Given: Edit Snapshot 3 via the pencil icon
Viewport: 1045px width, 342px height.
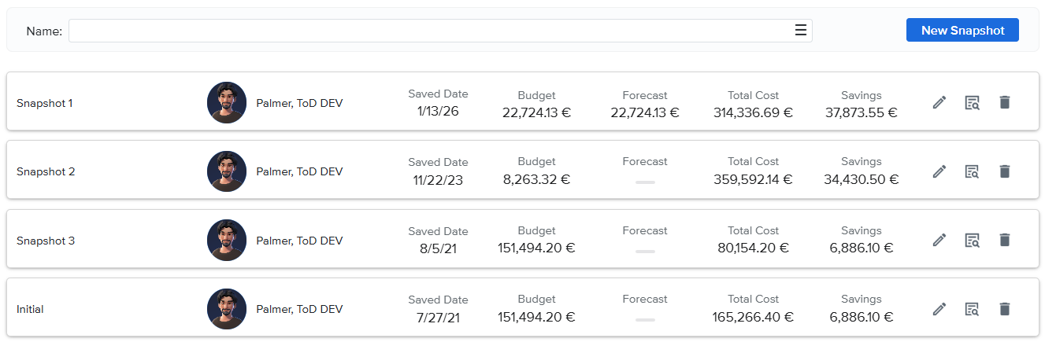Looking at the screenshot, I should click(939, 240).
